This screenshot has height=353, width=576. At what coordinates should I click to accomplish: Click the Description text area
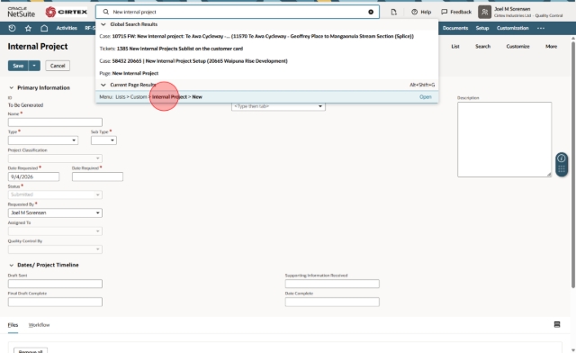pos(504,140)
